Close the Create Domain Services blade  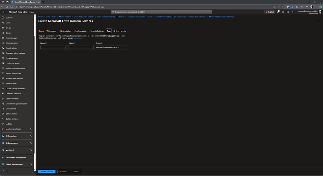click(x=318, y=21)
